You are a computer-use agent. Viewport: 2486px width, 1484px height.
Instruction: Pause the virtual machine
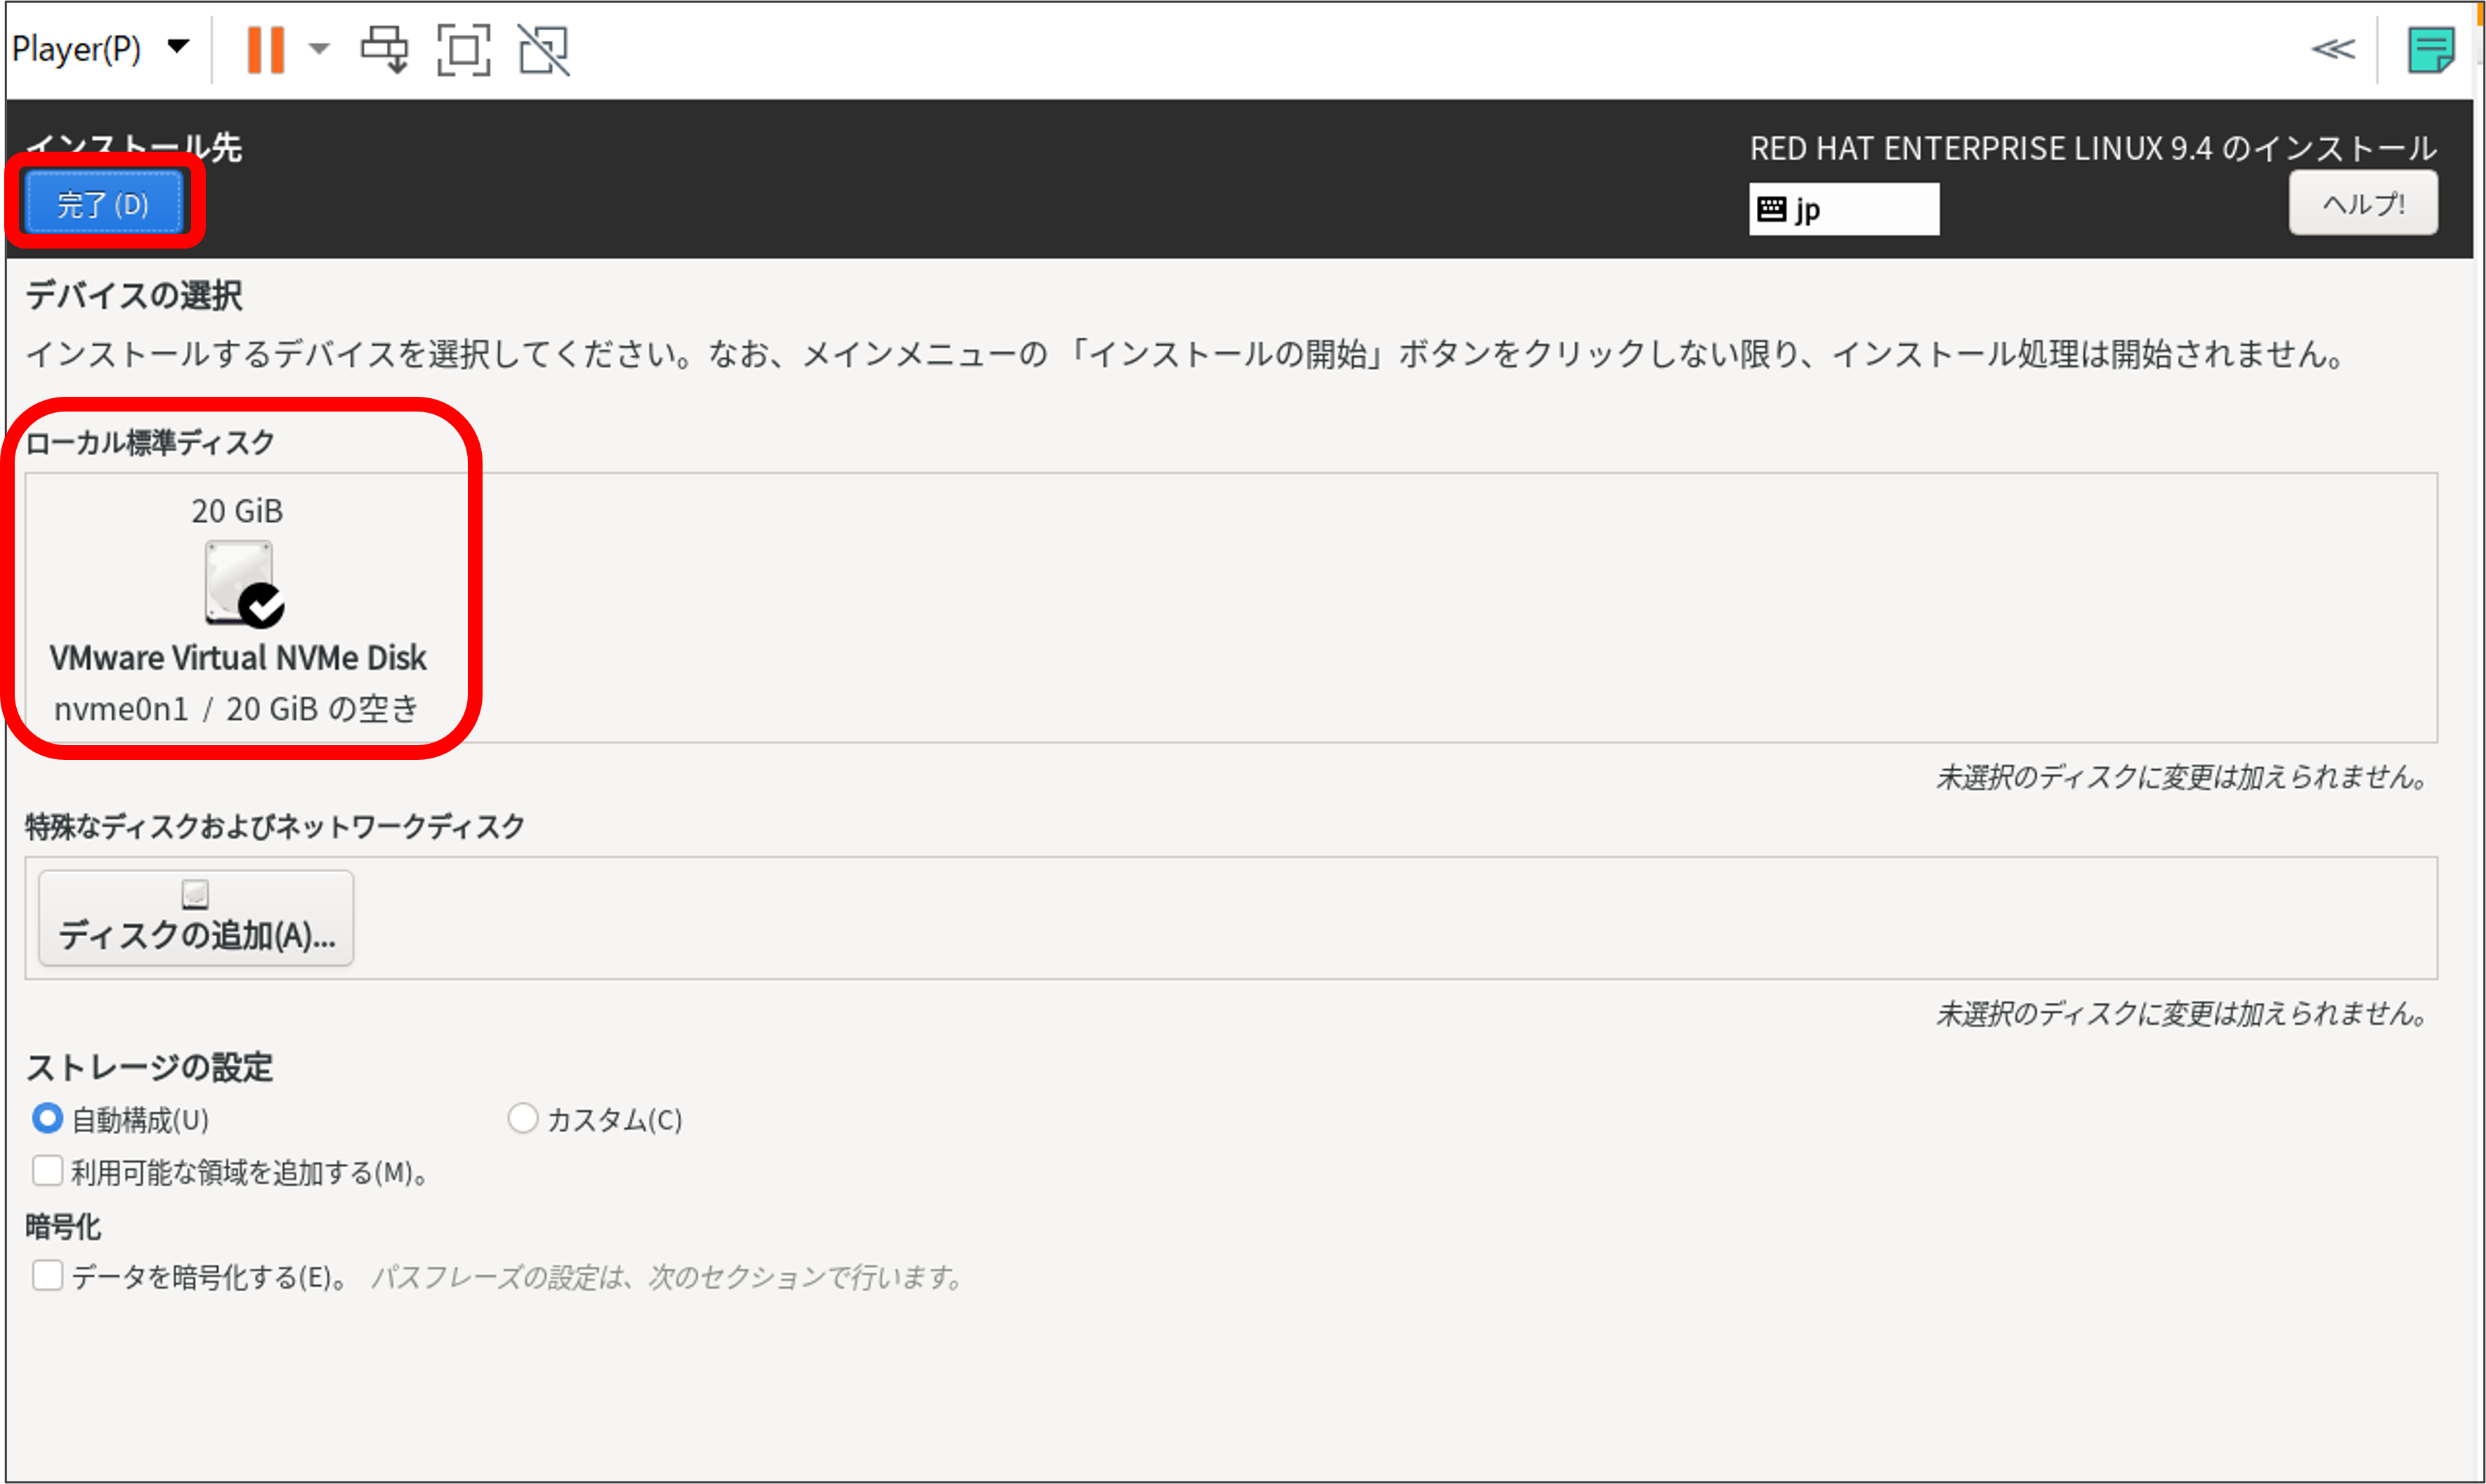tap(265, 49)
